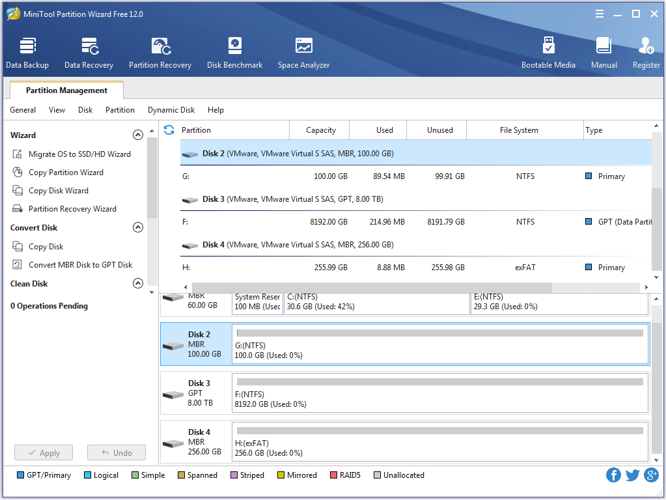Create Bootable Media
This screenshot has width=666, height=500.
pos(548,53)
